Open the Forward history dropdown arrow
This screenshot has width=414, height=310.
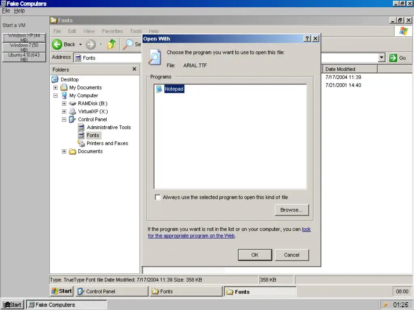[x=101, y=44]
